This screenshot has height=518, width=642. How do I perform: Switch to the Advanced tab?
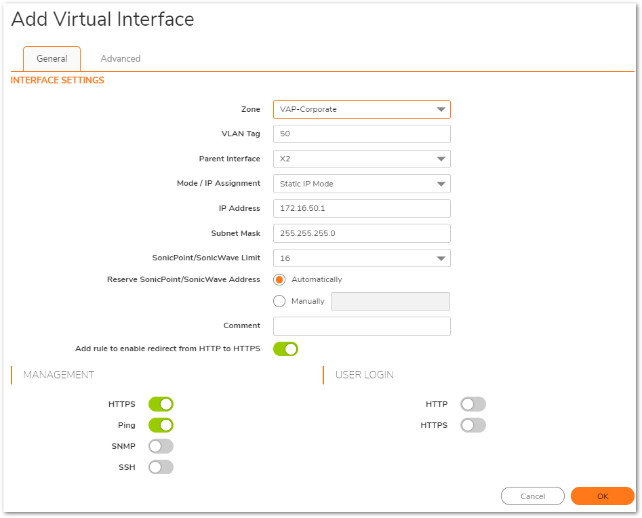(x=121, y=59)
